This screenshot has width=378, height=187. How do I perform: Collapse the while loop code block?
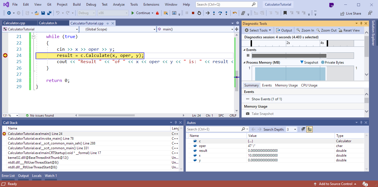coord(33,37)
